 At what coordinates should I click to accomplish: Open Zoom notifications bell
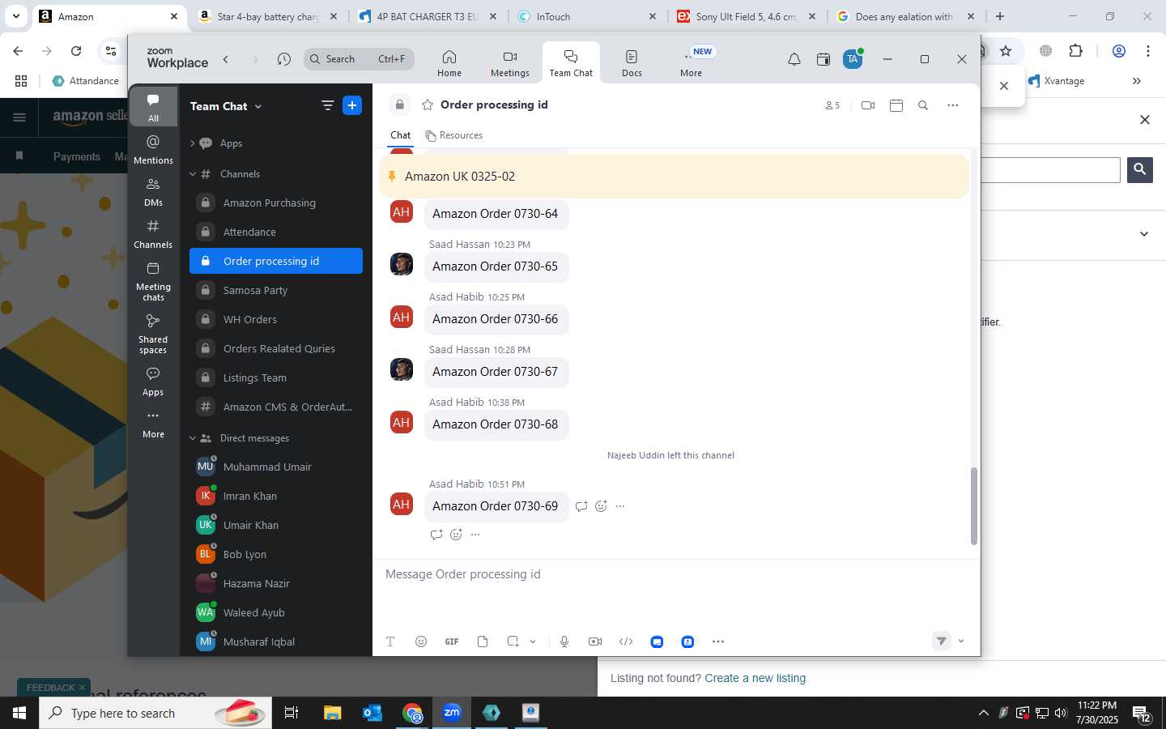pos(794,59)
